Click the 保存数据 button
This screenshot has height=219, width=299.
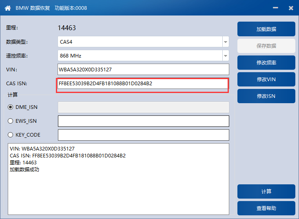266,46
